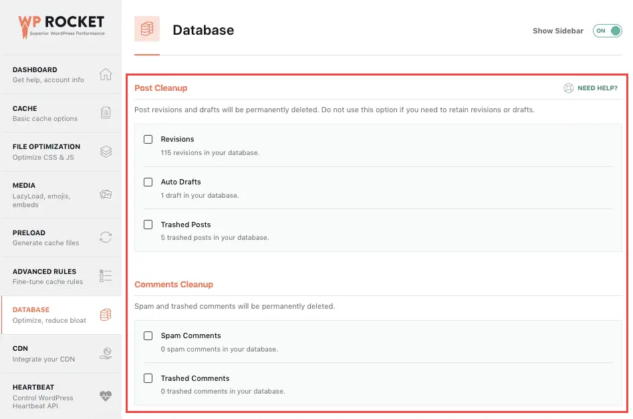Viewport: 633px width, 419px height.
Task: Click the Advanced Rules list icon
Action: click(106, 276)
